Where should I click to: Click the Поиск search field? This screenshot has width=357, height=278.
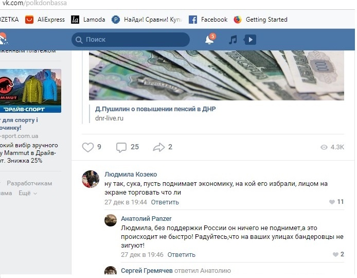pos(131,40)
